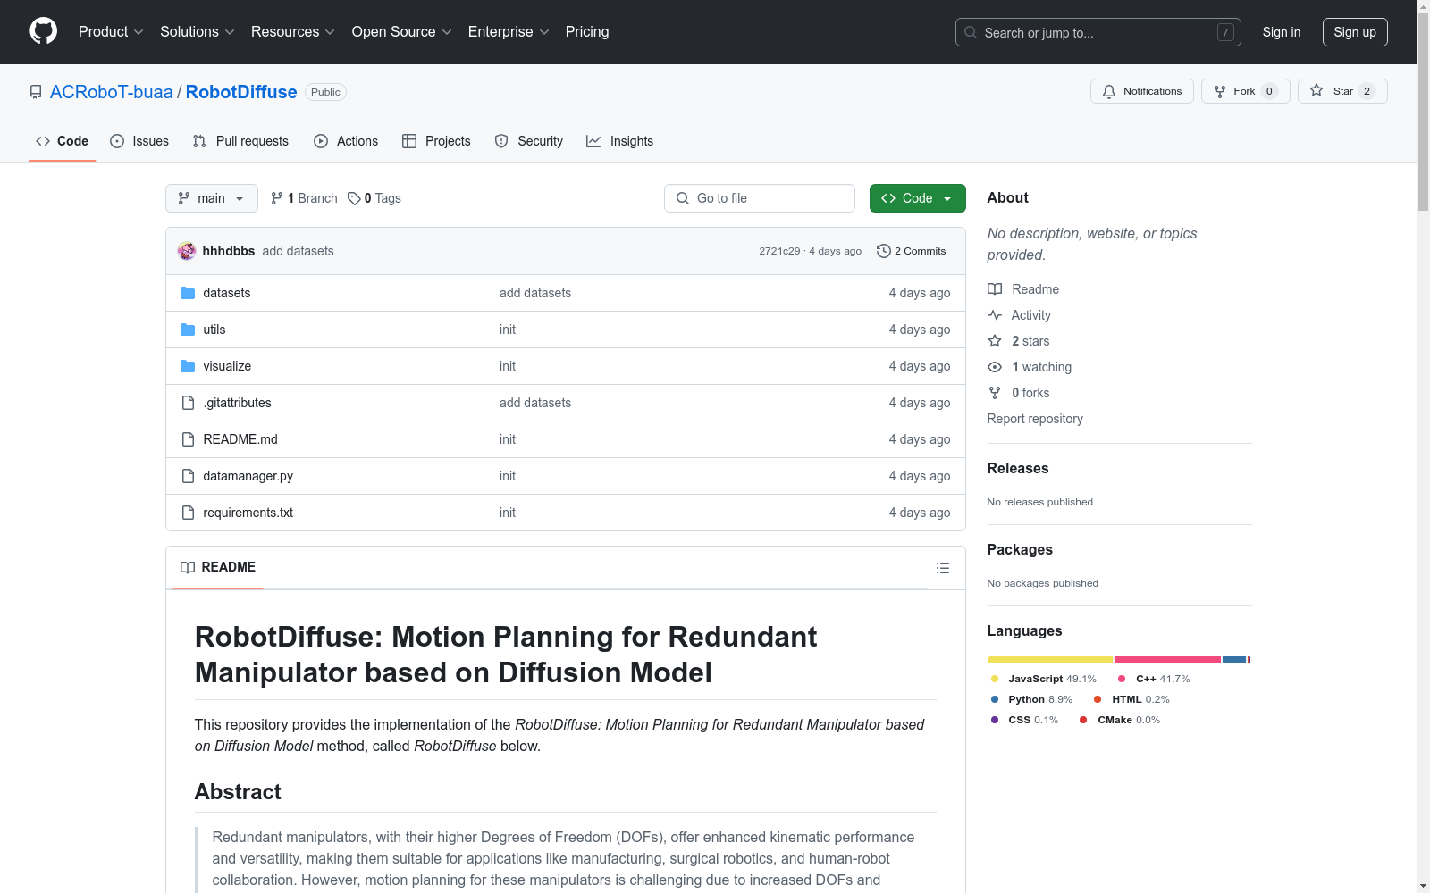Image resolution: width=1430 pixels, height=893 pixels.
Task: Open the RobotDiffuse repository link
Action: point(241,92)
